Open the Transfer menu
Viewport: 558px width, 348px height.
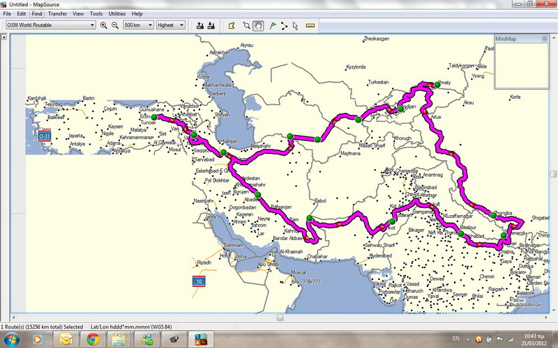click(58, 13)
